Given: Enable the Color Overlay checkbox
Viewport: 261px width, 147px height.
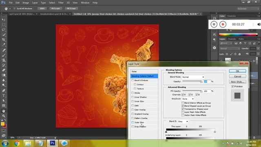Looking at the screenshot, I should (133, 110).
